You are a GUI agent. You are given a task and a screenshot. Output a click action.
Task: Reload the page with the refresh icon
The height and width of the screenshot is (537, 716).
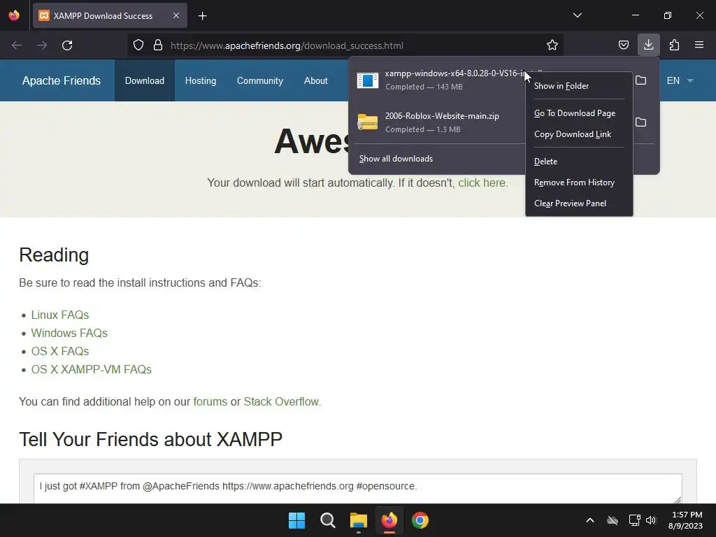[x=67, y=45]
